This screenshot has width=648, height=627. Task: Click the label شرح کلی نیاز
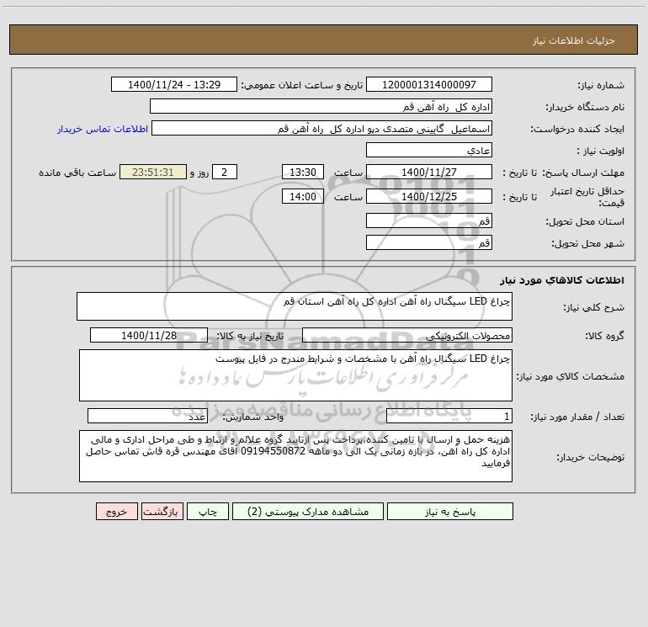(x=594, y=307)
